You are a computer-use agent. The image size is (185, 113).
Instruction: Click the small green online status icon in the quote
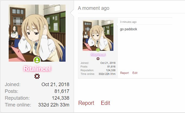pos(98,50)
